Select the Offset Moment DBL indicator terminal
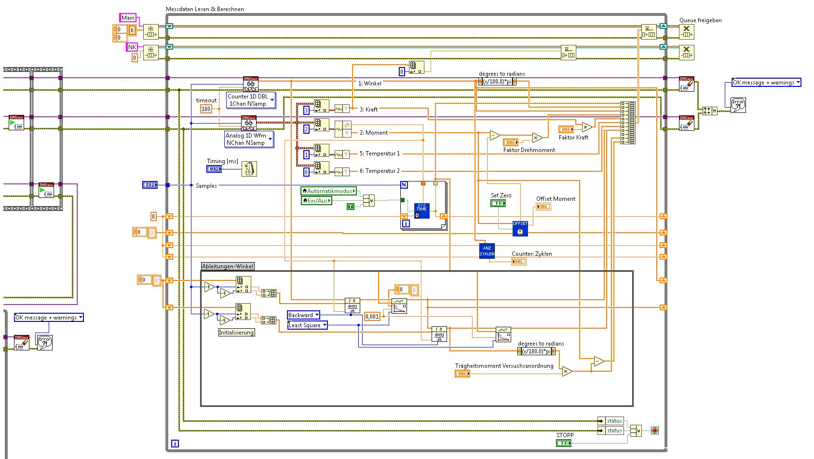The image size is (814, 459). coord(543,207)
